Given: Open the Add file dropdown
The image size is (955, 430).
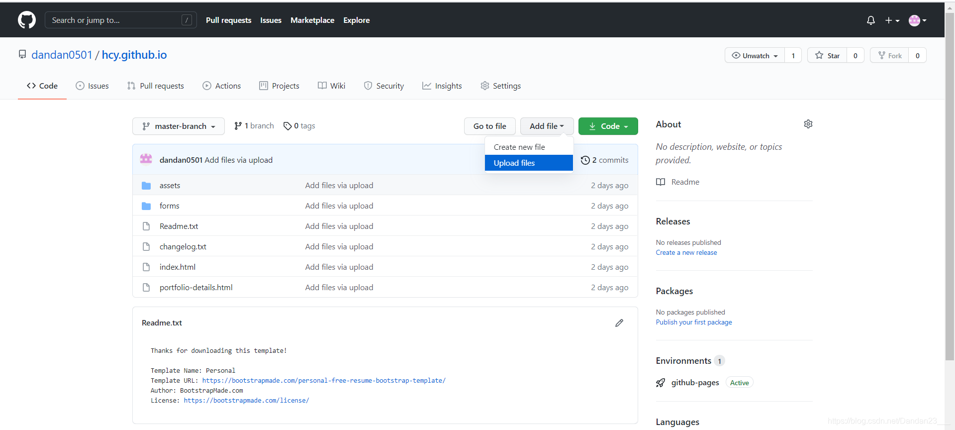Looking at the screenshot, I should [547, 126].
